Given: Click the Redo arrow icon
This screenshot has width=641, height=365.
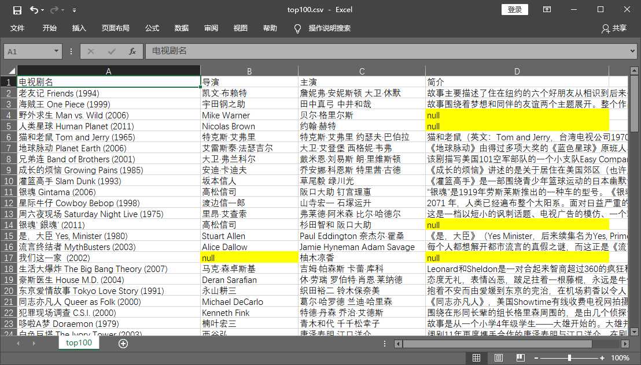Looking at the screenshot, I should (54, 10).
